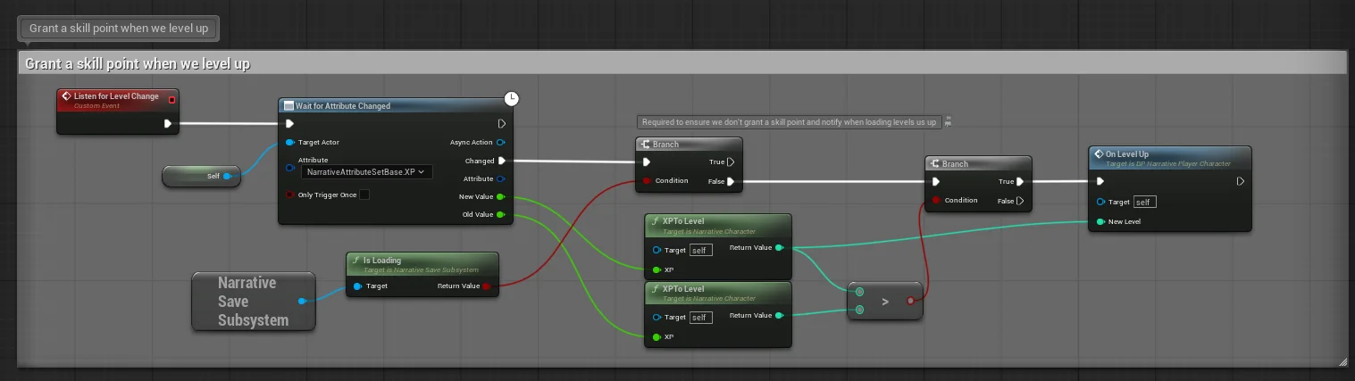Click the first Branch node's False exec pin

click(x=731, y=181)
